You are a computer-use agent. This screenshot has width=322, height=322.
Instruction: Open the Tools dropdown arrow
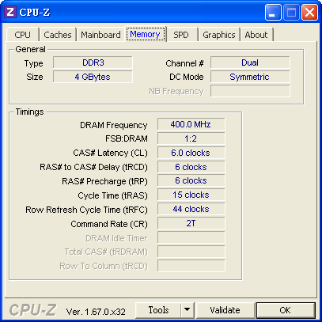point(188,309)
